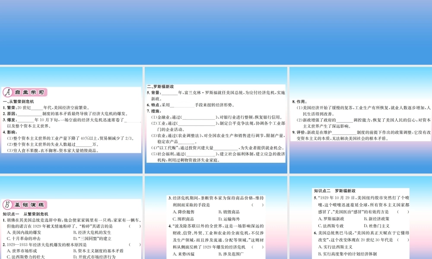
Task: Click question 6 starting 美国总统奥巴马说
Action: coord(362,236)
